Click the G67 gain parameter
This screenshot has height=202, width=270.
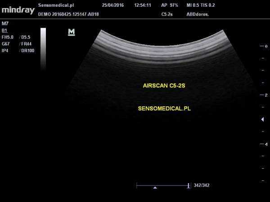5,44
